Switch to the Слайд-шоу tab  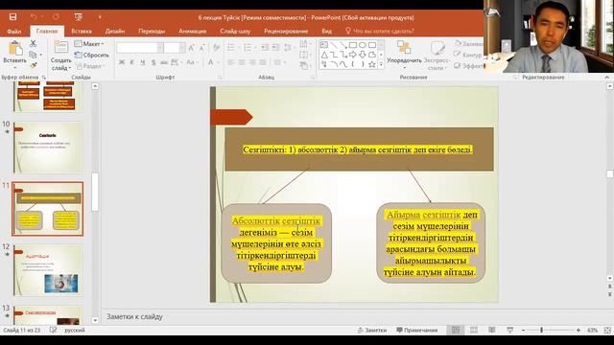(x=235, y=31)
